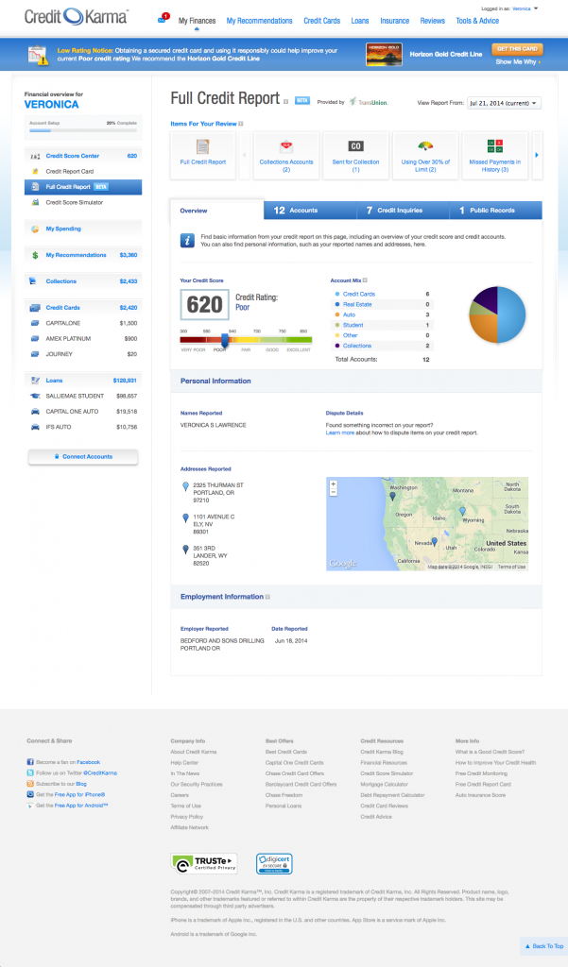
Task: Click the help icon beside Account Mix
Action: tap(366, 280)
